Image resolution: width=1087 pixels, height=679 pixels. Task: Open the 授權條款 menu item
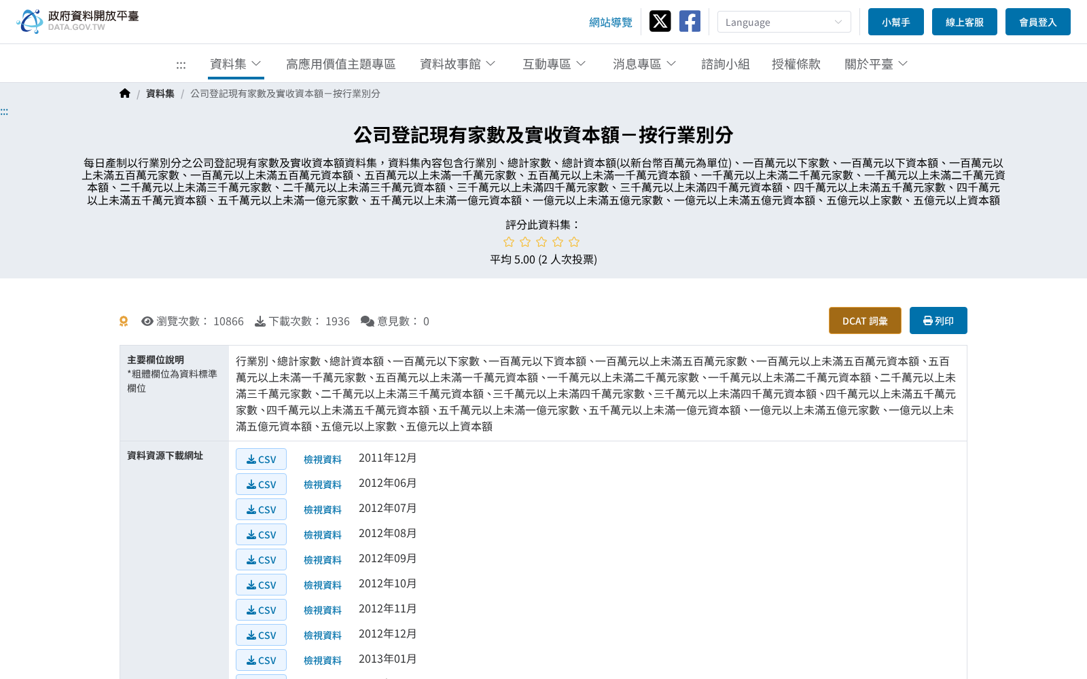796,64
